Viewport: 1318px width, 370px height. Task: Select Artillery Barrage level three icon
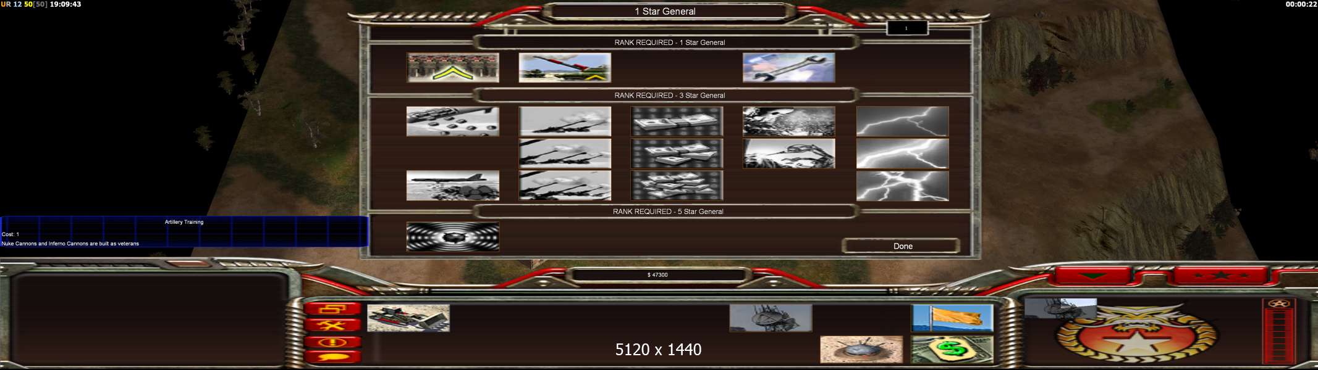point(565,186)
